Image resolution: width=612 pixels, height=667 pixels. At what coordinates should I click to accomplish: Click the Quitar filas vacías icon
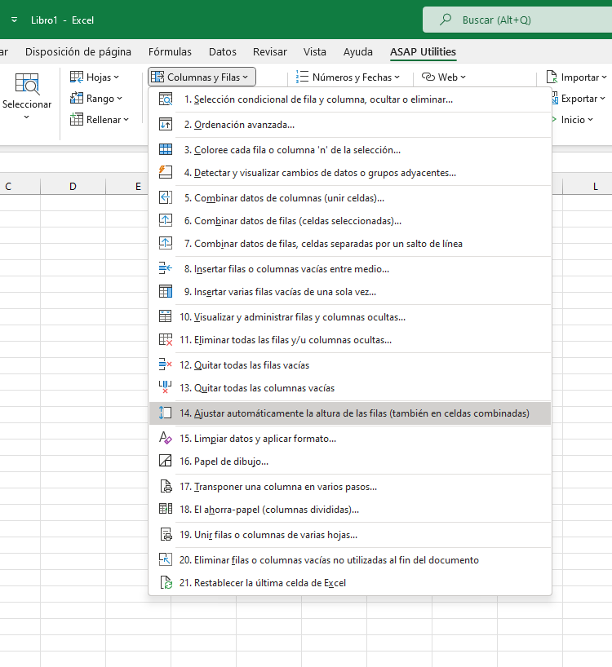165,364
